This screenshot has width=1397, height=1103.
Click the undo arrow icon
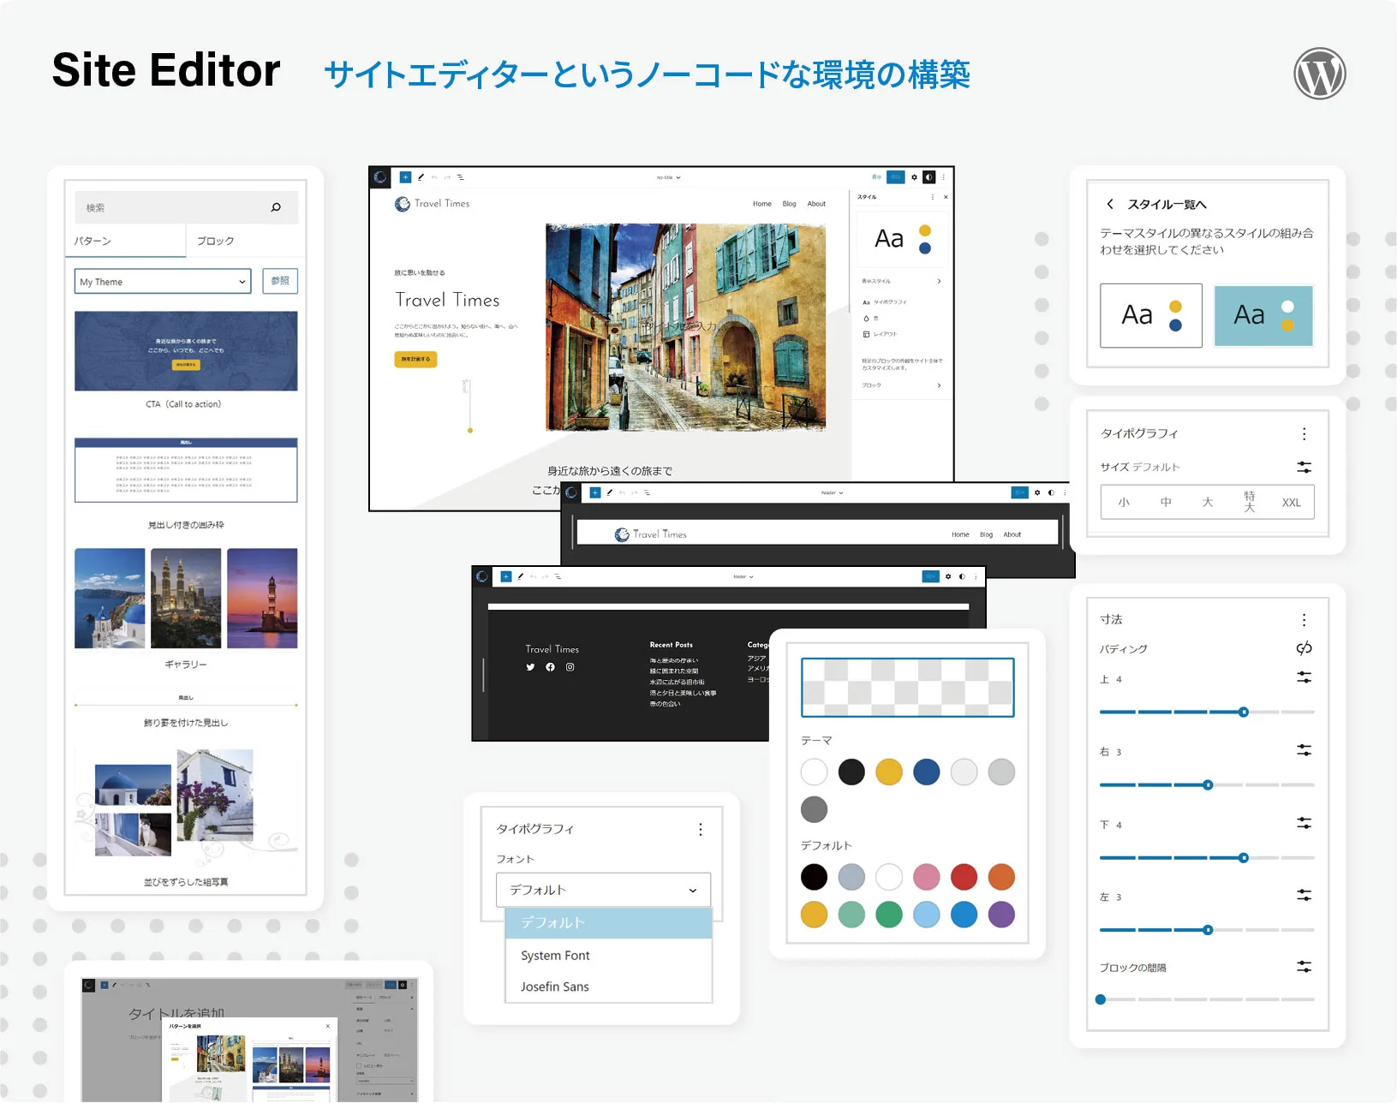point(433,177)
